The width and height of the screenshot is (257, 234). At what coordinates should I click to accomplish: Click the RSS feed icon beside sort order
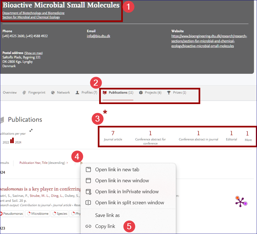81,163
